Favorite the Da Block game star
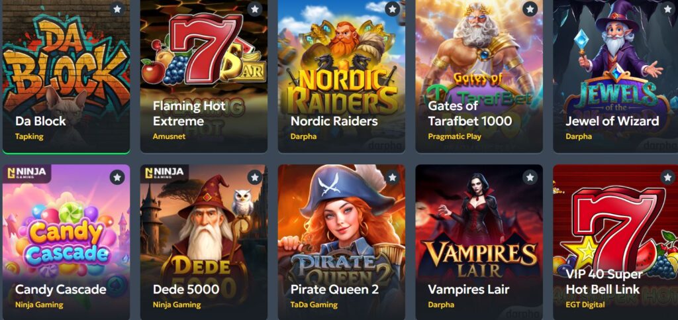Screen dimensions: 678x320 [x=117, y=9]
